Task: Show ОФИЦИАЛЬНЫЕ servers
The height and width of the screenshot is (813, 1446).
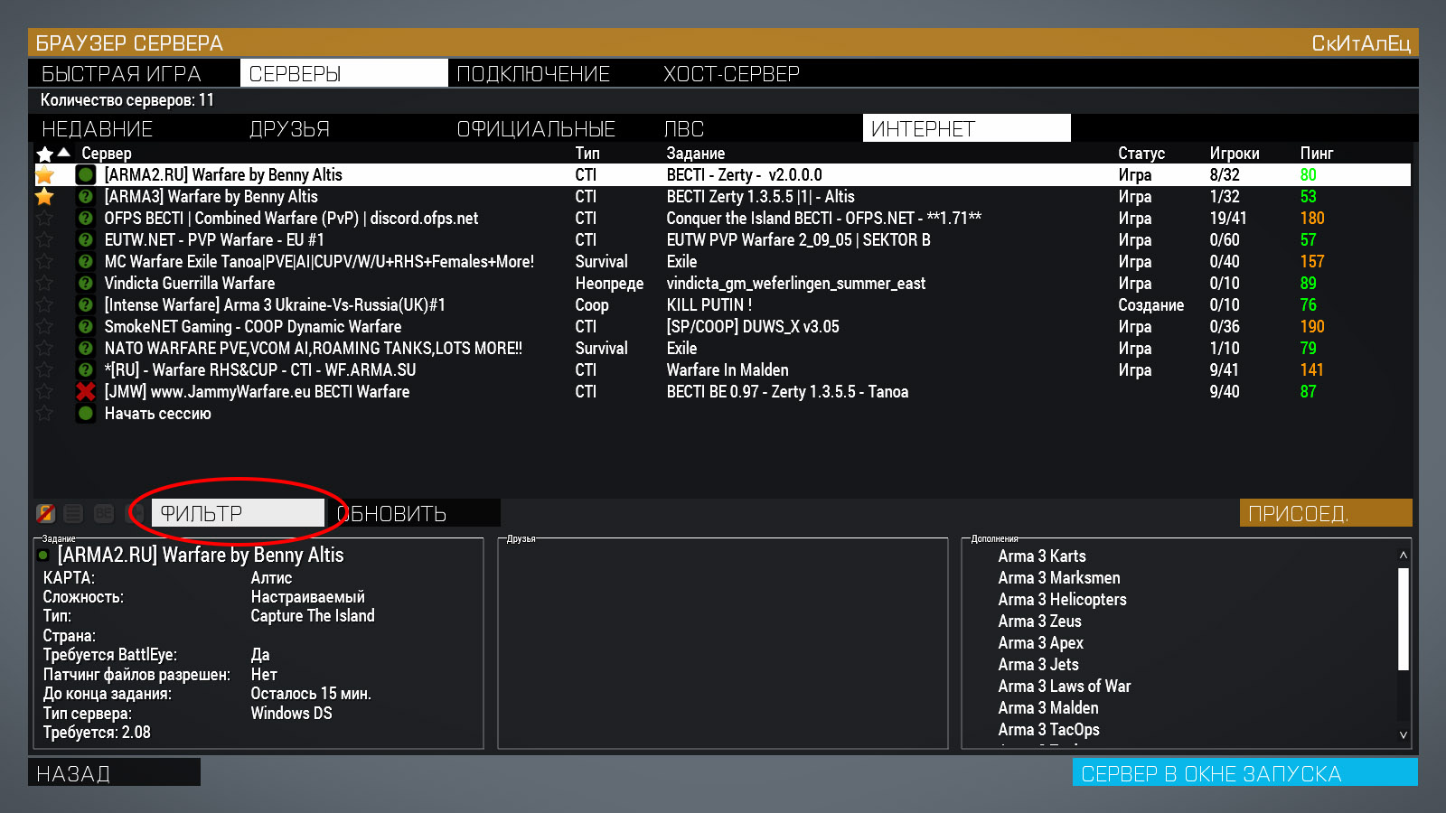Action: (551, 128)
